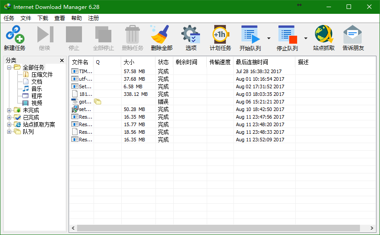Image resolution: width=380 pixels, height=235 pixels.
Task: Open the 计划任务 scheduler icon
Action: click(x=220, y=35)
